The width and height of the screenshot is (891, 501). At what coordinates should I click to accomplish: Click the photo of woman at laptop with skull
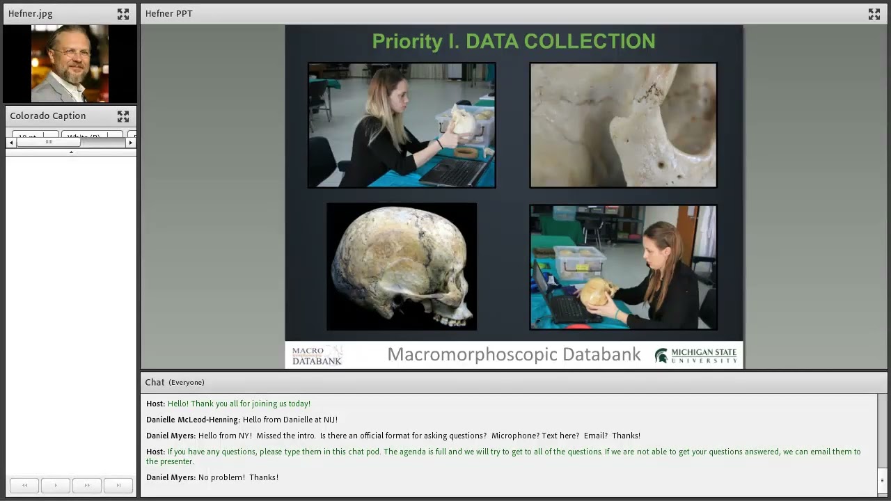(623, 267)
